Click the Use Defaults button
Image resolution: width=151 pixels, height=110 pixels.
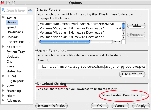(x=132, y=74)
